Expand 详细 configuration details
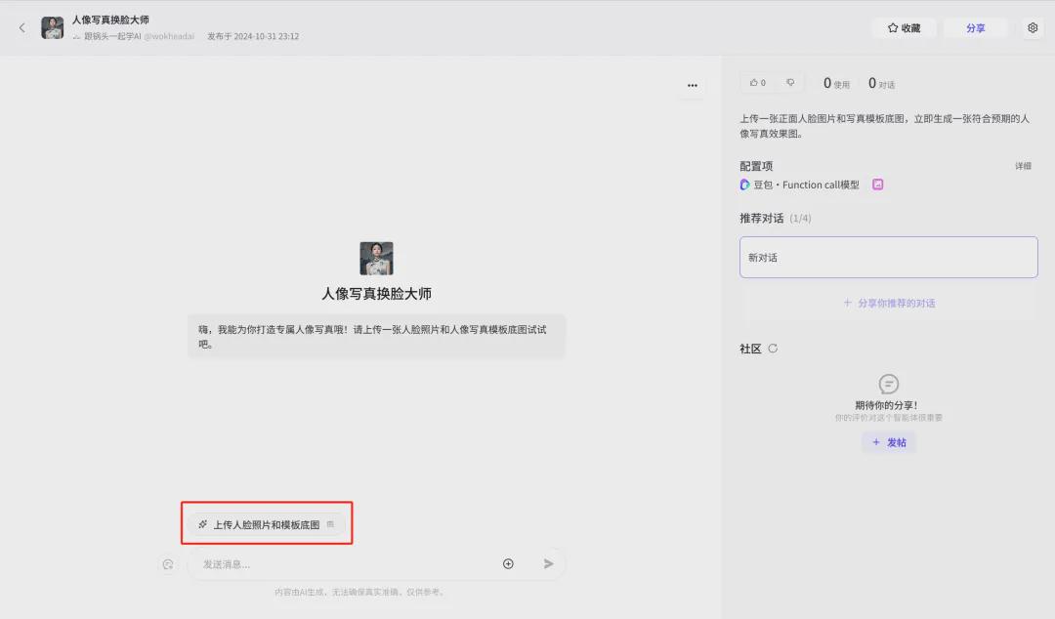This screenshot has height=619, width=1055. [1023, 166]
